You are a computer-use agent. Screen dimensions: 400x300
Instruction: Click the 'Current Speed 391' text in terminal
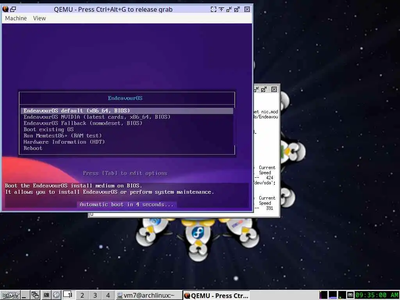(x=266, y=203)
